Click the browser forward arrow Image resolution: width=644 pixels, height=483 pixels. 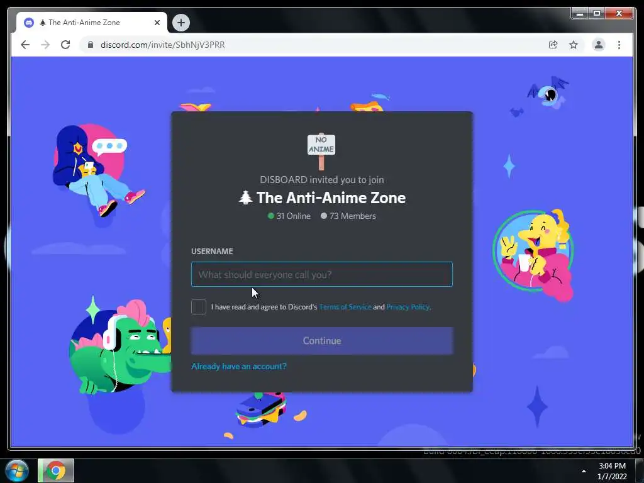click(45, 45)
